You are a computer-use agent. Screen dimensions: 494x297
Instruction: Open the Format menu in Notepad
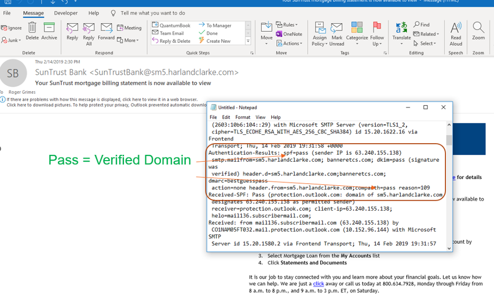pos(243,117)
